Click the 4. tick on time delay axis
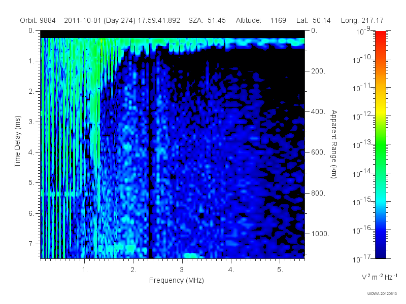Viewport: 406px width, 304px height. (31, 152)
